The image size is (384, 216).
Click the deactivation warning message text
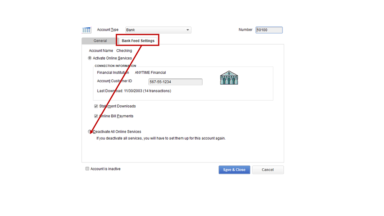(161, 138)
